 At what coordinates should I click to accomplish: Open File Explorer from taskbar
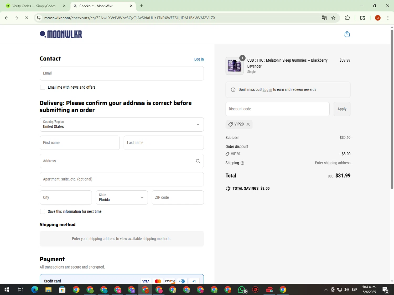48,289
